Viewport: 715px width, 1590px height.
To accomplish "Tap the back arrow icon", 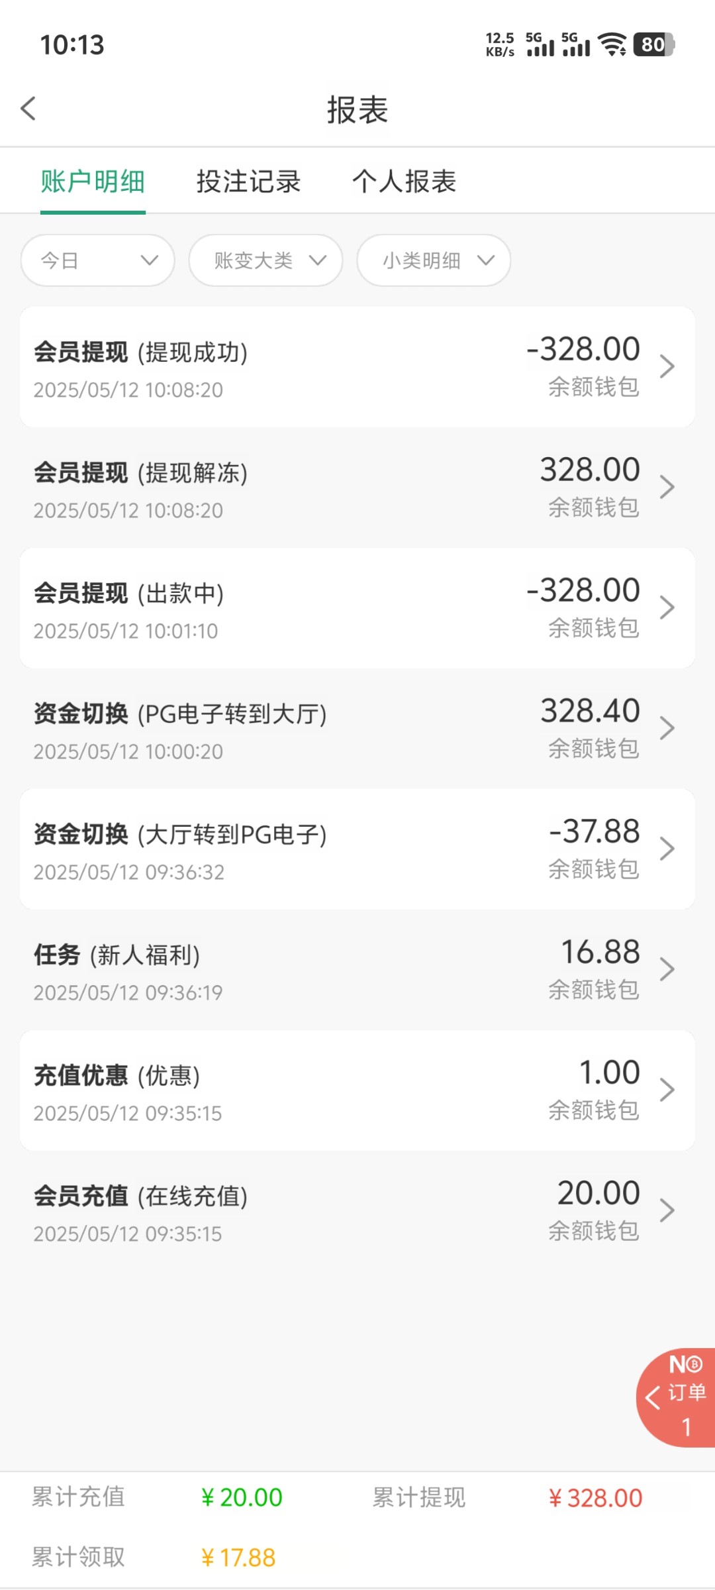I will click(28, 109).
